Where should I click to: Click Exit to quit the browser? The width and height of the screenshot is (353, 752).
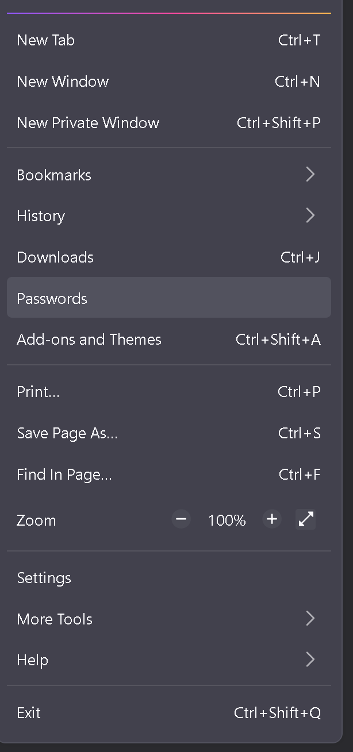pyautogui.click(x=169, y=713)
